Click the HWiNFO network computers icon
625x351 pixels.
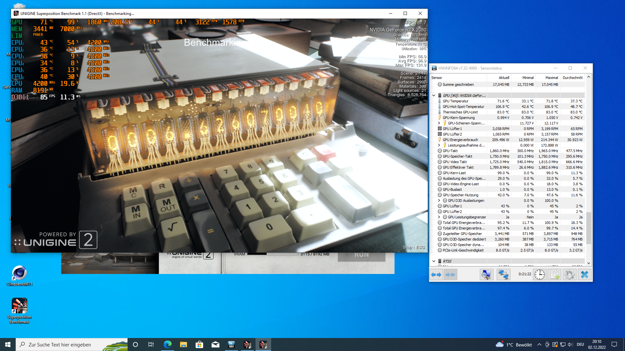(503, 275)
